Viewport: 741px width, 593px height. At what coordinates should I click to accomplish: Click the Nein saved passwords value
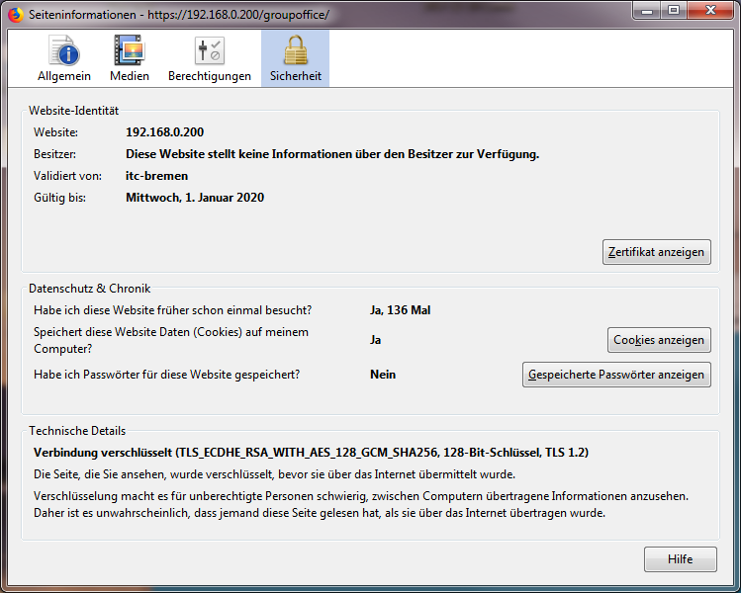(383, 375)
